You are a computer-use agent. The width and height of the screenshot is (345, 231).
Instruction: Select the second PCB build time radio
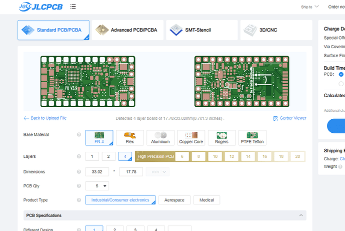pyautogui.click(x=341, y=84)
